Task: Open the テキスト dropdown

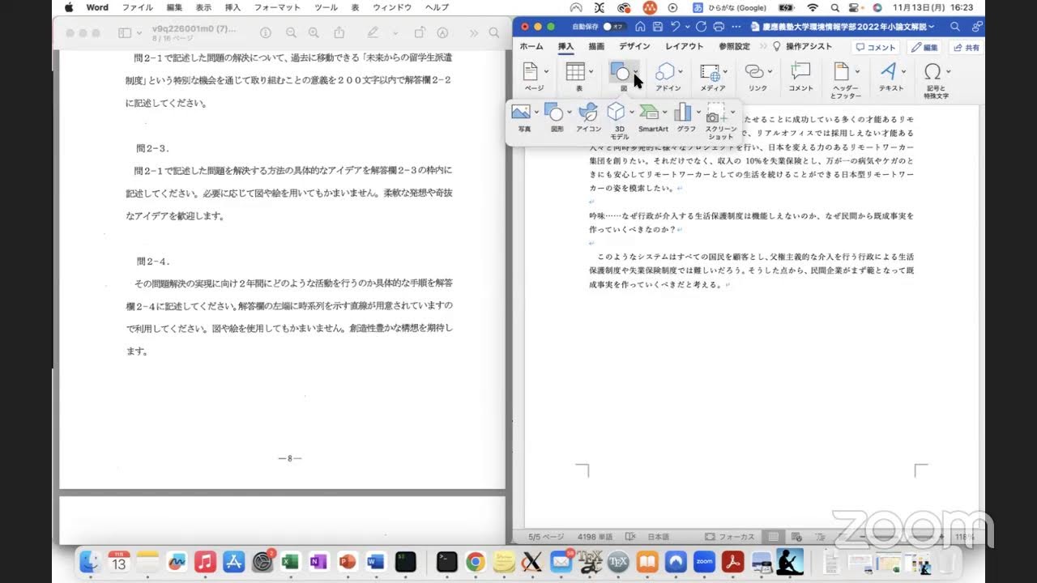Action: (903, 71)
